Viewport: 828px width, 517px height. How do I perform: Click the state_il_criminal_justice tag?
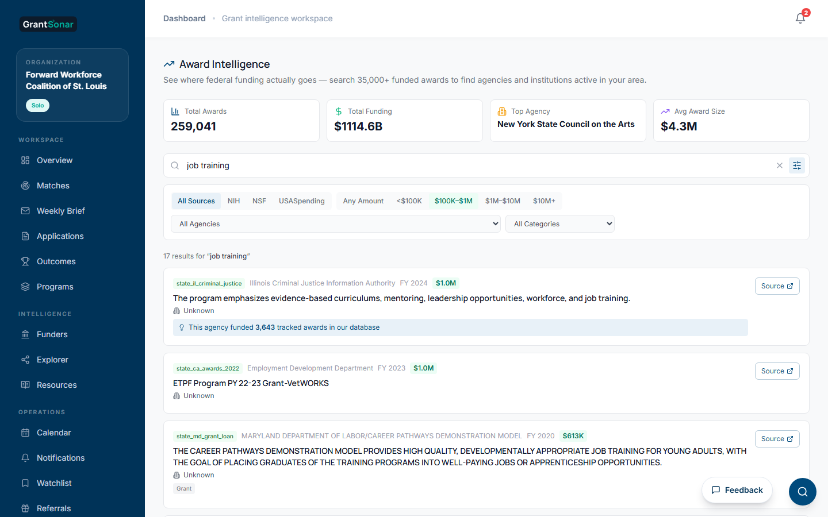[x=209, y=283]
